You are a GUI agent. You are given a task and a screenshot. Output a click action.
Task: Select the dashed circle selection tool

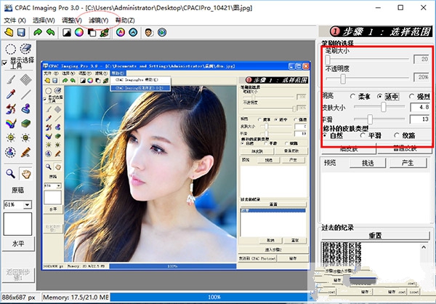(11, 49)
